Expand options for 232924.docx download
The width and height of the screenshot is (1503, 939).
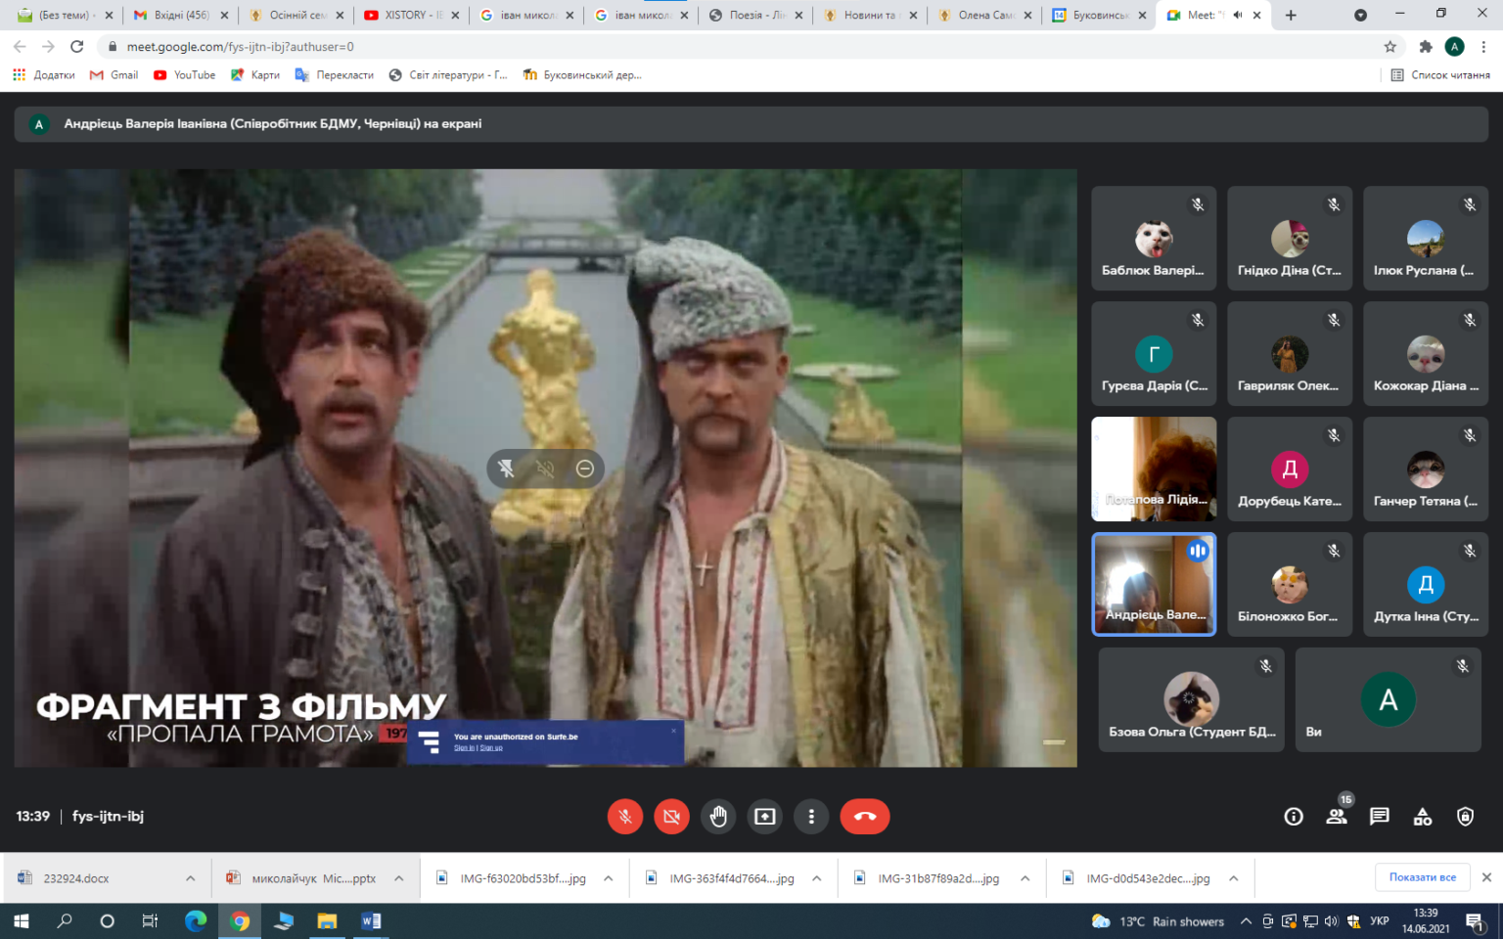pyautogui.click(x=190, y=878)
